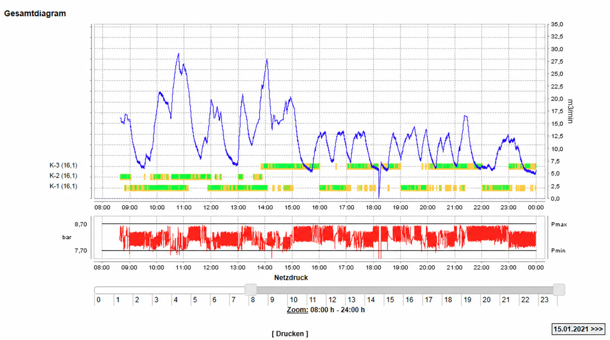Click hour 5 on the zoom scale
Viewport: 610px width, 340px height.
click(195, 300)
